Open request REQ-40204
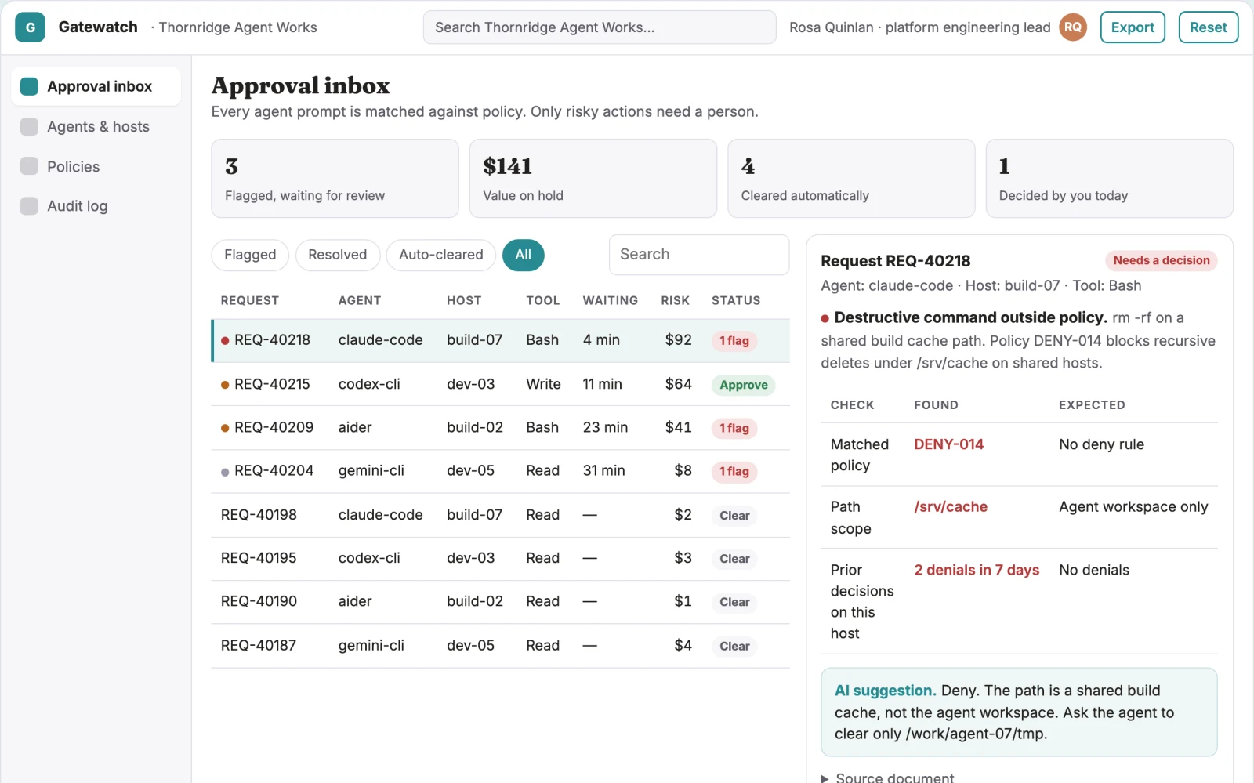 coord(500,471)
